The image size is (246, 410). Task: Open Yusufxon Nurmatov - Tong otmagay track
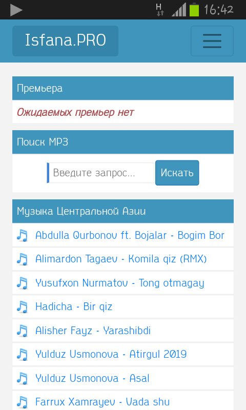pos(120,283)
